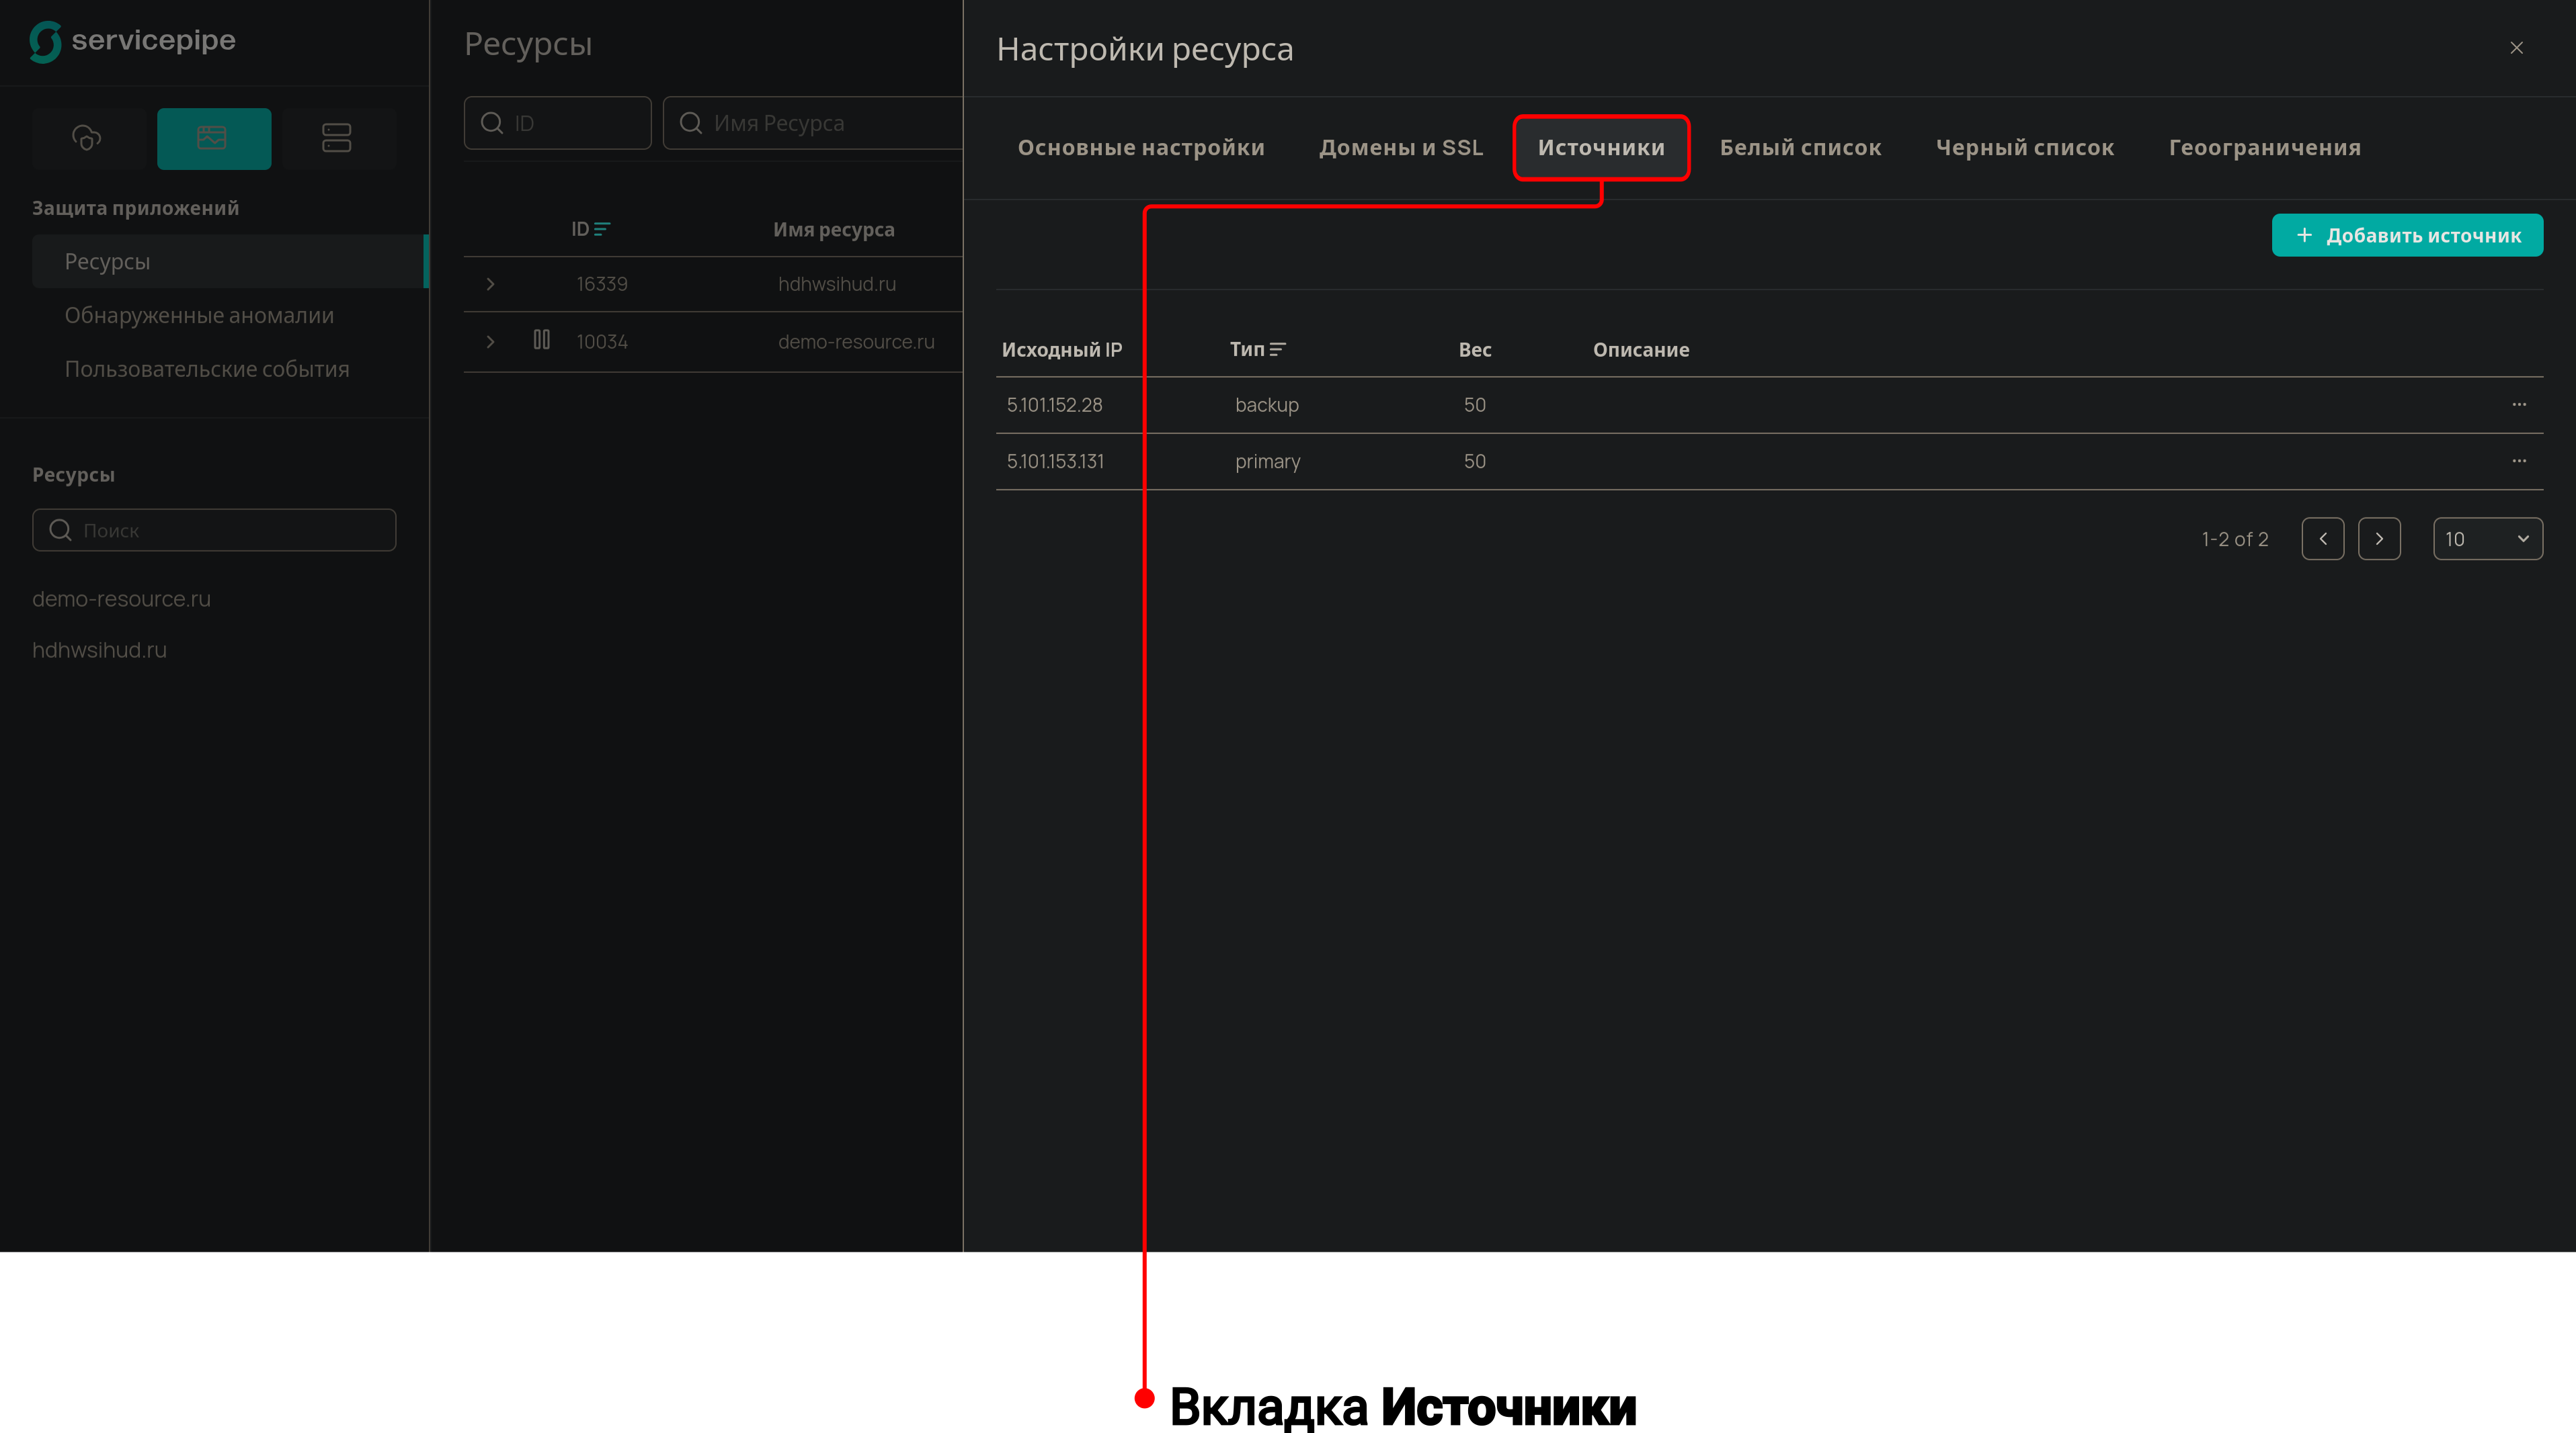Click the magnifier icon in resource name filter
This screenshot has width=2576, height=1433.
click(x=691, y=123)
